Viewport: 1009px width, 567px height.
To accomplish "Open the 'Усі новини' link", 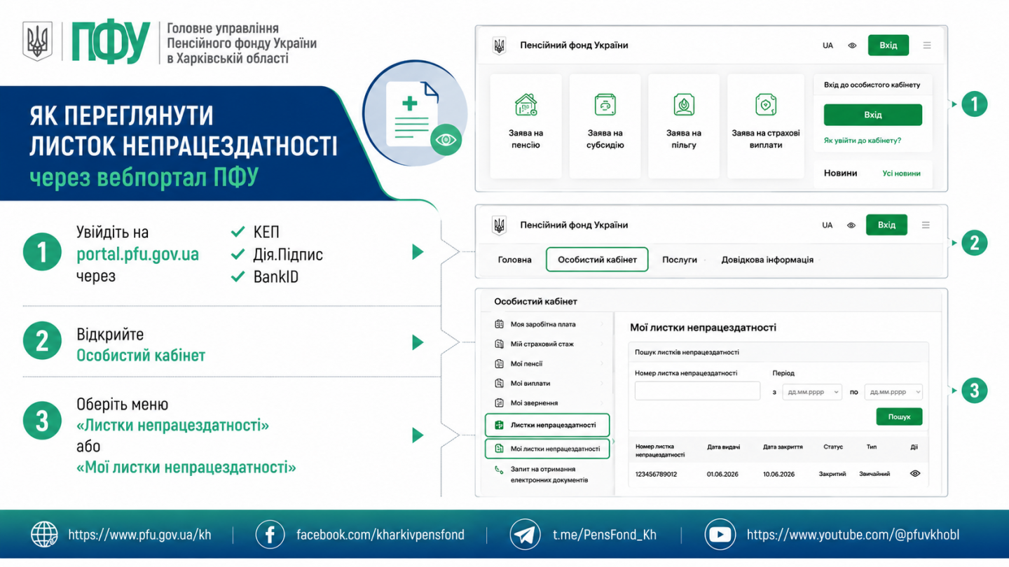I will click(901, 174).
